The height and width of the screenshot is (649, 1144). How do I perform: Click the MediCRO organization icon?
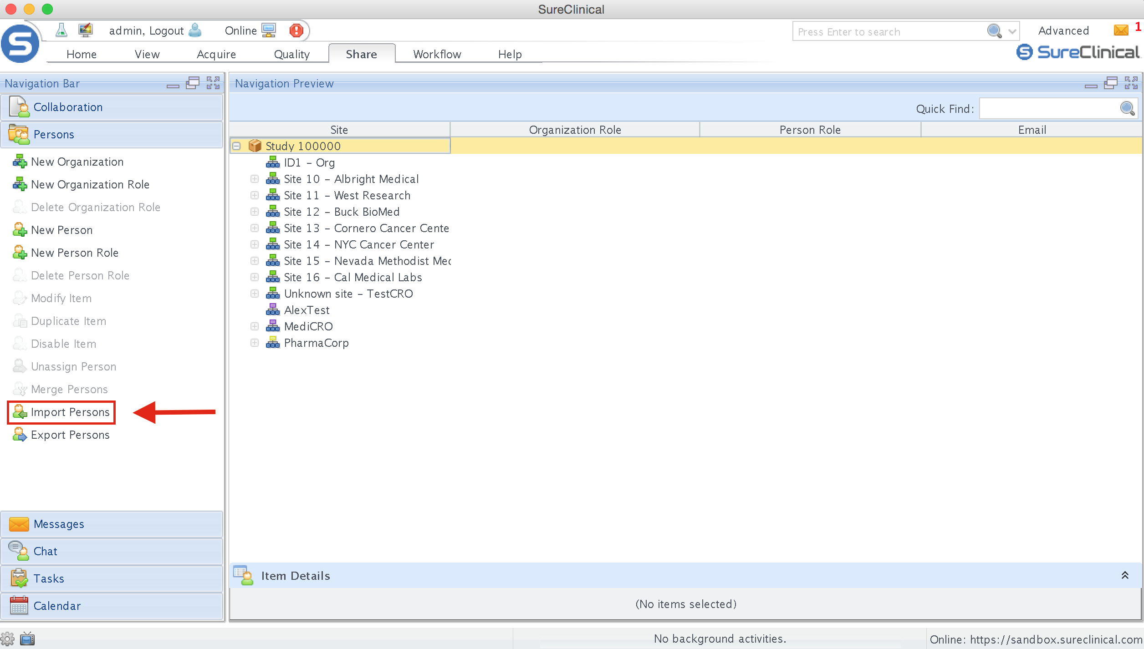click(x=272, y=326)
